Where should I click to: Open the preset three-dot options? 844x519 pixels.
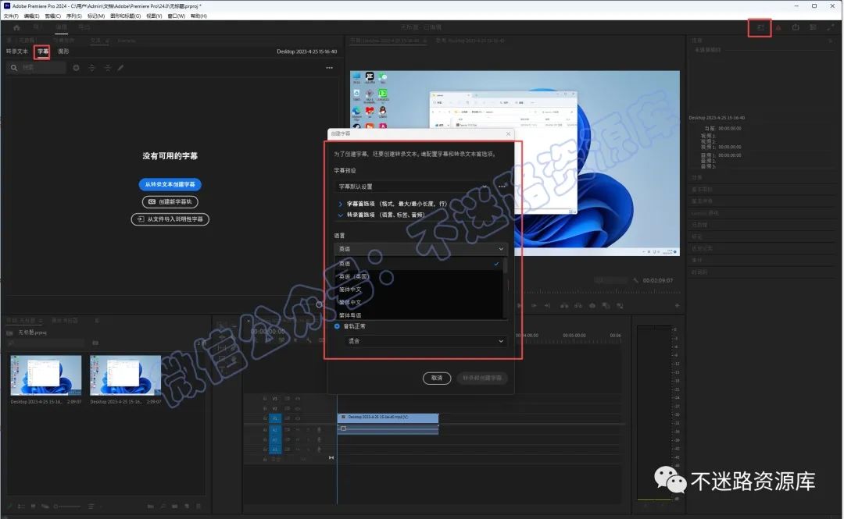(x=502, y=187)
